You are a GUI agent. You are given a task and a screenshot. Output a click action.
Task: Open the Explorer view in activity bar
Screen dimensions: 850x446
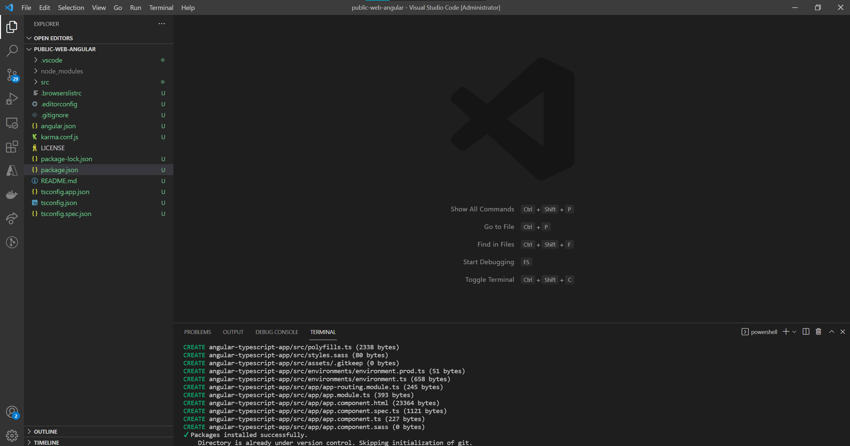pyautogui.click(x=12, y=27)
